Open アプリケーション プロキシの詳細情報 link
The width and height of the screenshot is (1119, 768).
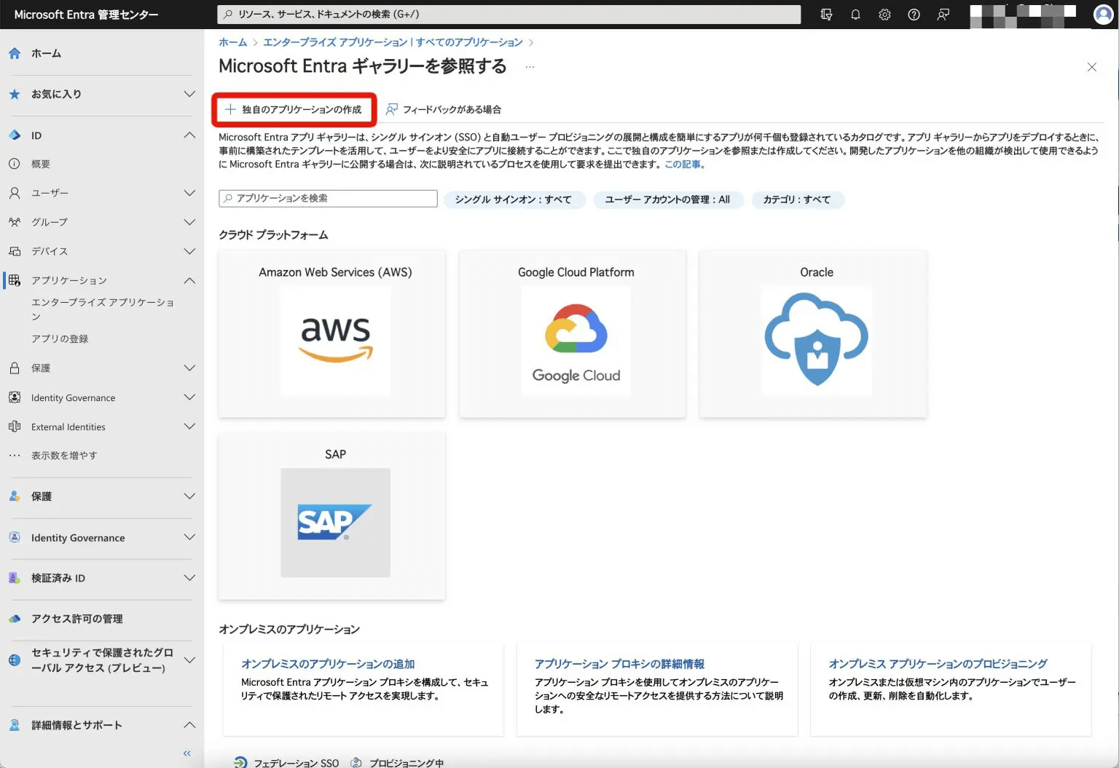point(619,664)
